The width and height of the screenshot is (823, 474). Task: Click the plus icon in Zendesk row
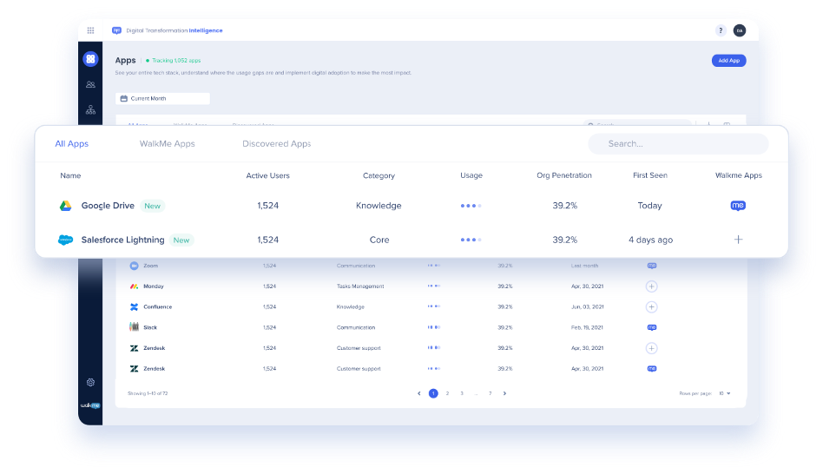pyautogui.click(x=651, y=348)
